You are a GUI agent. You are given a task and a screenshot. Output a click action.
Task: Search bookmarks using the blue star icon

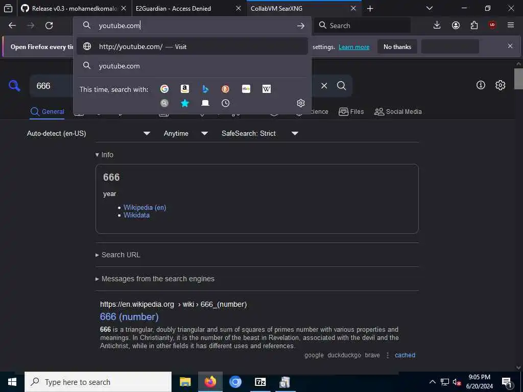(x=185, y=103)
